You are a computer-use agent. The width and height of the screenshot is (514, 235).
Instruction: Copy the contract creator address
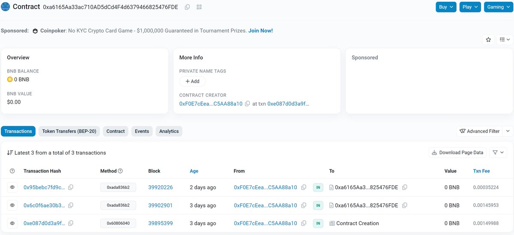[247, 104]
